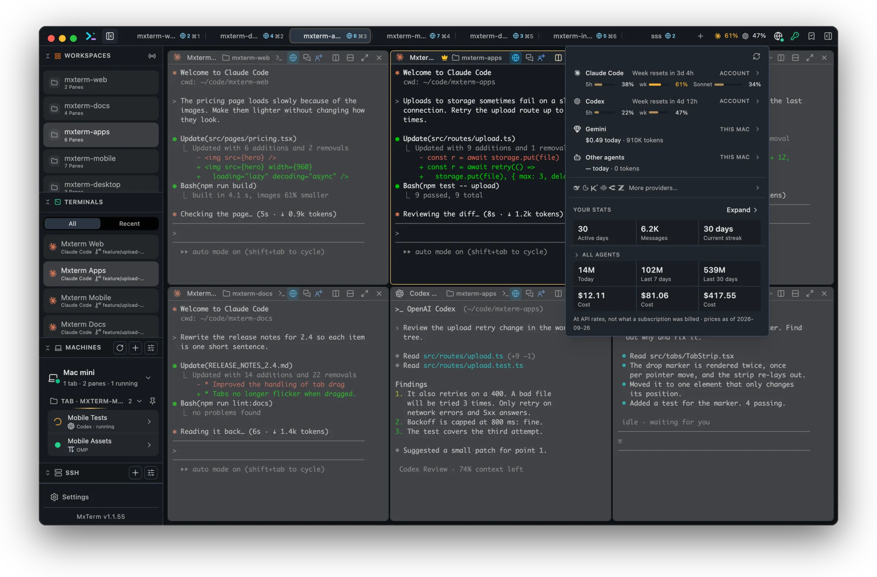Add a new machine with plus button
The height and width of the screenshot is (577, 877).
point(135,348)
